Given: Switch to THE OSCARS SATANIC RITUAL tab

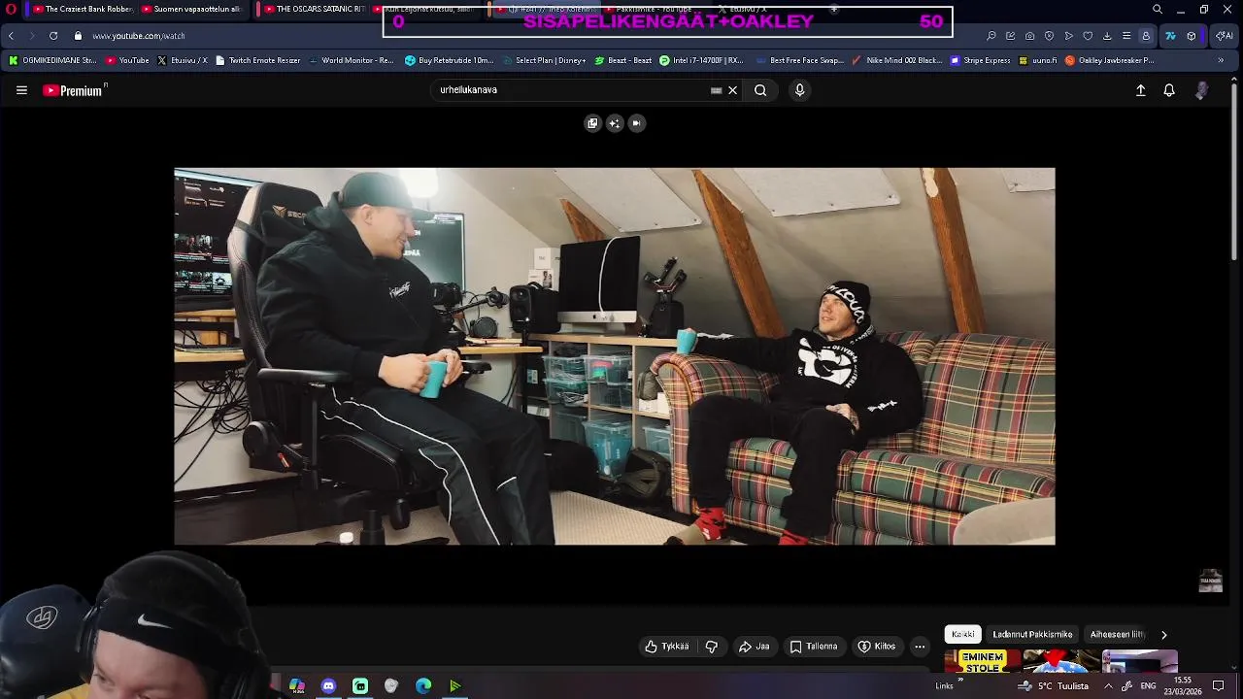Looking at the screenshot, I should pos(317,10).
